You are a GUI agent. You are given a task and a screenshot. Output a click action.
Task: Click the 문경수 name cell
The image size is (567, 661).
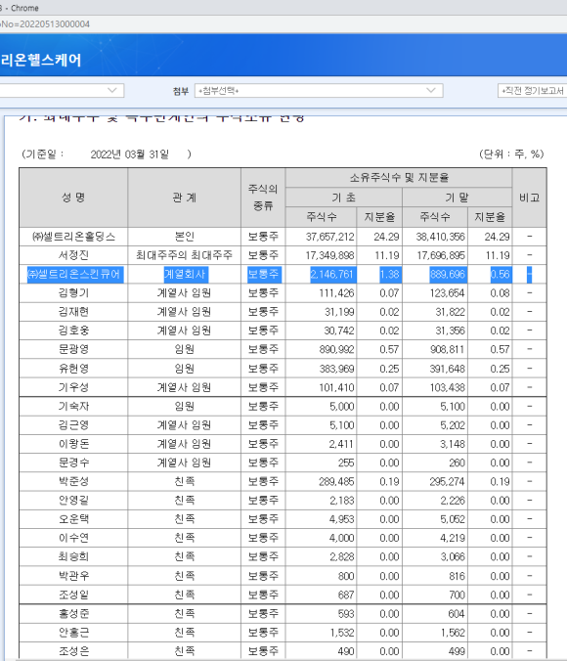[x=73, y=463]
